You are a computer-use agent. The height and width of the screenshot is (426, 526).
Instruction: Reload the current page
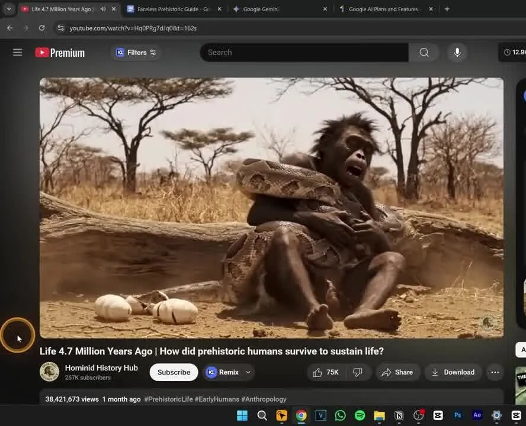(x=41, y=28)
